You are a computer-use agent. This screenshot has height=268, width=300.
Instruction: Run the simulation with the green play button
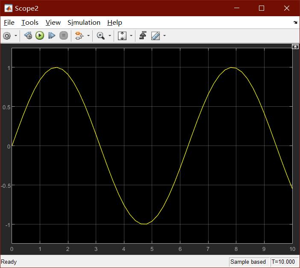[x=40, y=36]
